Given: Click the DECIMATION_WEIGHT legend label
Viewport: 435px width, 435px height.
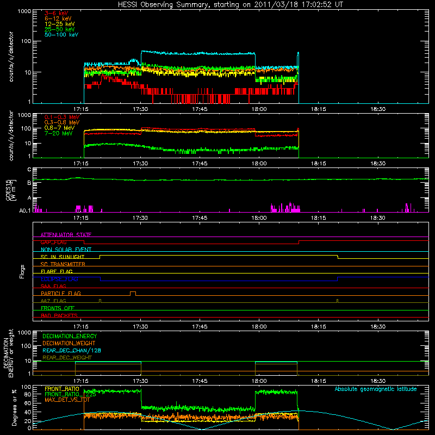Looking at the screenshot, I should click(69, 343).
